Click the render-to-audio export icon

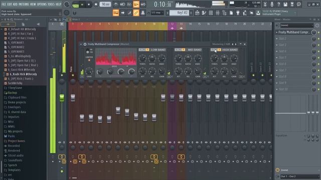pyautogui.click(x=292, y=4)
